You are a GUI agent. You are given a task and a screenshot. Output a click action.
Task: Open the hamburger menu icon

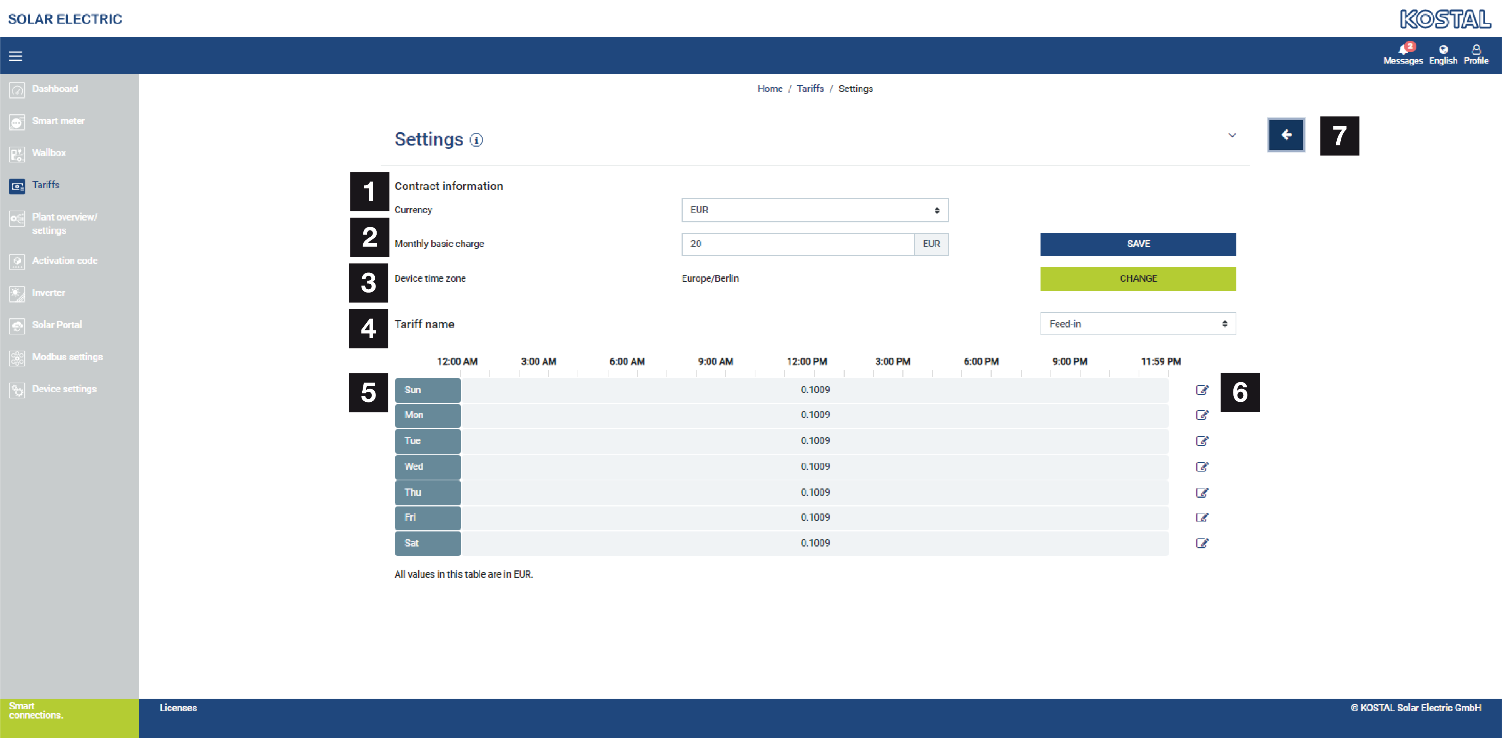tap(15, 56)
